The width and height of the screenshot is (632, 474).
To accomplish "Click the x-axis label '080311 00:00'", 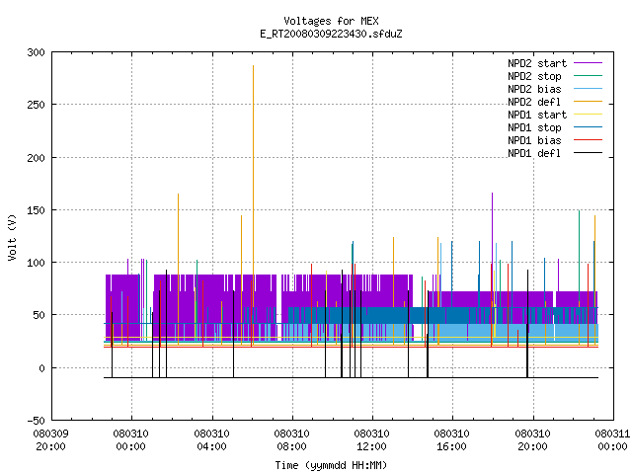I will pyautogui.click(x=612, y=440).
